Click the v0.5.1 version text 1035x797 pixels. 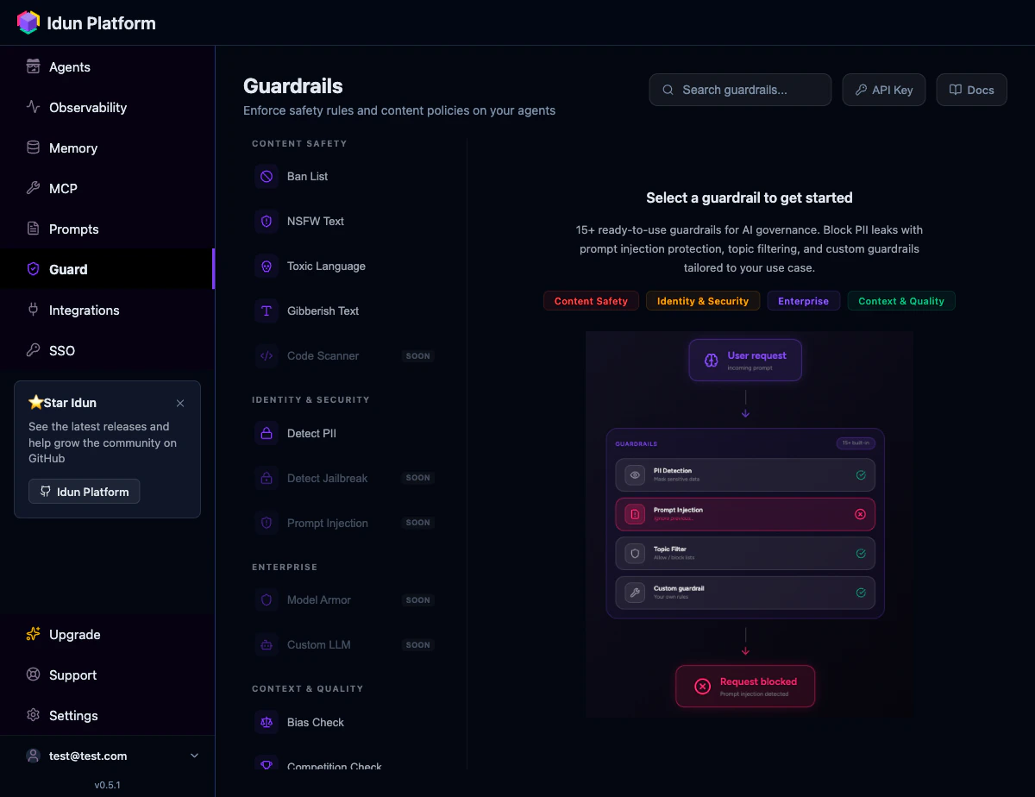coord(107,785)
